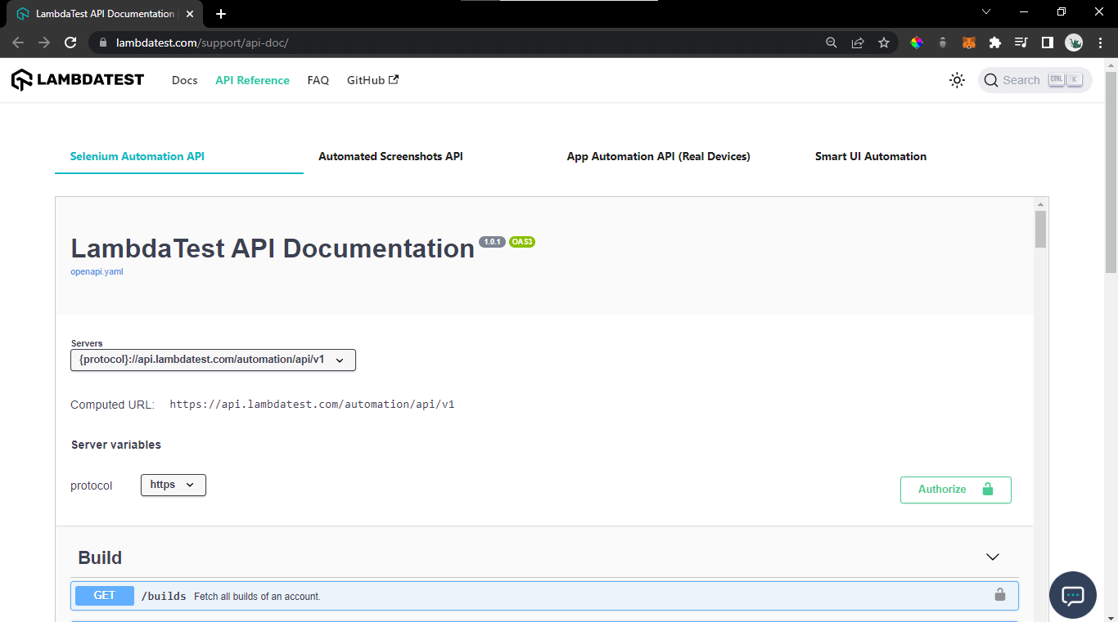Open the Extensions puzzle piece icon
The width and height of the screenshot is (1118, 622).
coord(995,43)
